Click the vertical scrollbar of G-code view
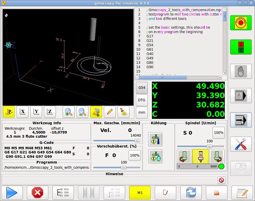This screenshot has height=201, width=255. 225,41
